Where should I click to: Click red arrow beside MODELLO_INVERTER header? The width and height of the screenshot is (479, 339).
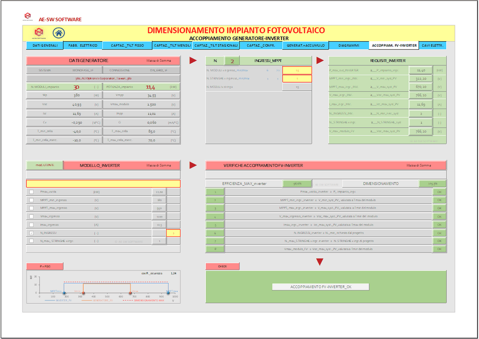point(193,165)
